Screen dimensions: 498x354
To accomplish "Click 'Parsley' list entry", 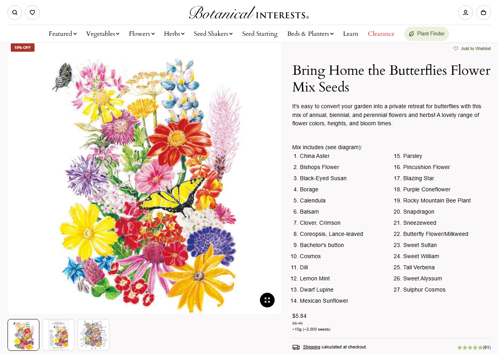I will tap(413, 156).
